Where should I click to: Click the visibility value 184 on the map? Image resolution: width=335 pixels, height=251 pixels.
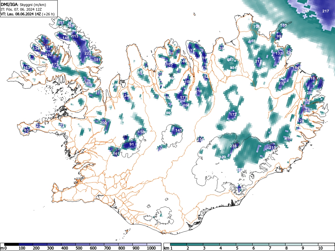coord(296,68)
